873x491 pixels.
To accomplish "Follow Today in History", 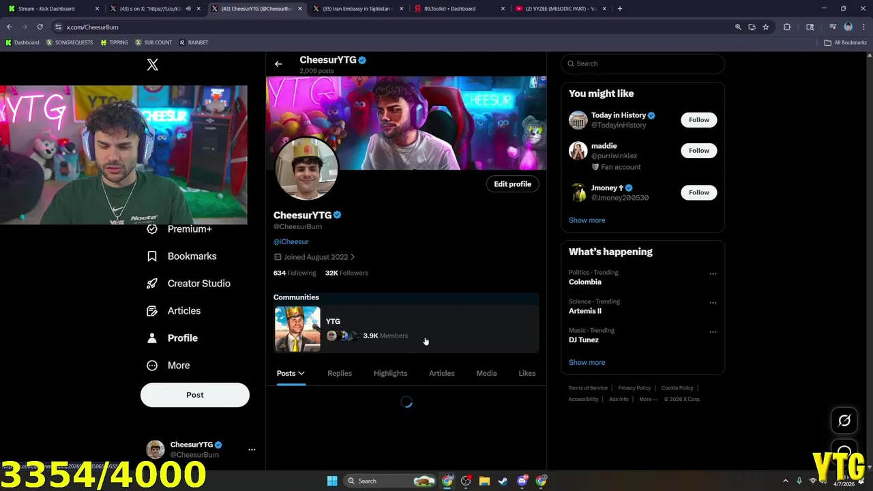I will click(x=699, y=120).
